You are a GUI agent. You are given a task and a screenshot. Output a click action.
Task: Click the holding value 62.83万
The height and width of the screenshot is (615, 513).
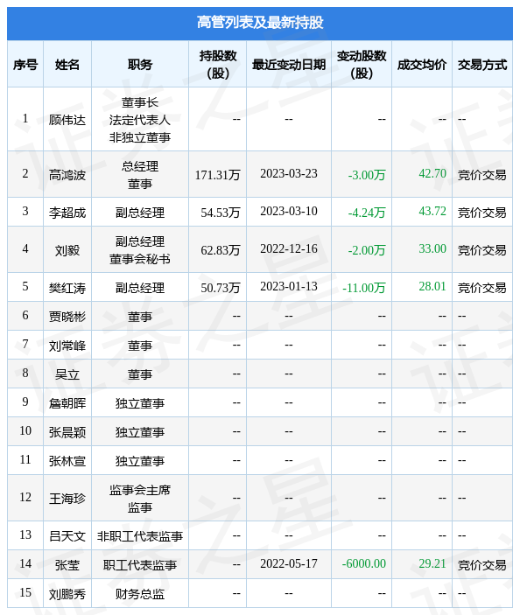click(x=221, y=250)
